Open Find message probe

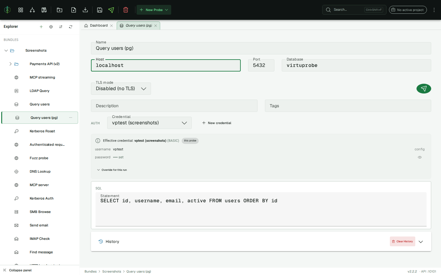[40, 252]
